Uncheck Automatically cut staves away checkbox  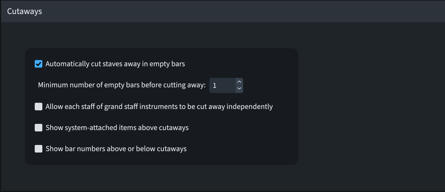pyautogui.click(x=39, y=64)
